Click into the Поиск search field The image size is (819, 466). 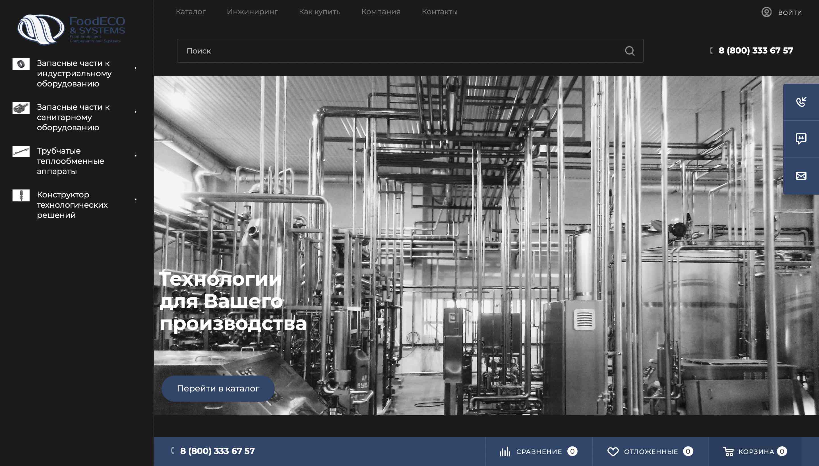point(384,51)
